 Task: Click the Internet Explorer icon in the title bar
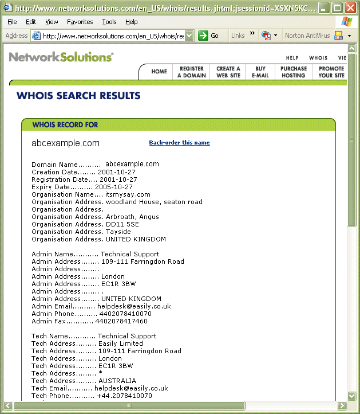coord(7,8)
